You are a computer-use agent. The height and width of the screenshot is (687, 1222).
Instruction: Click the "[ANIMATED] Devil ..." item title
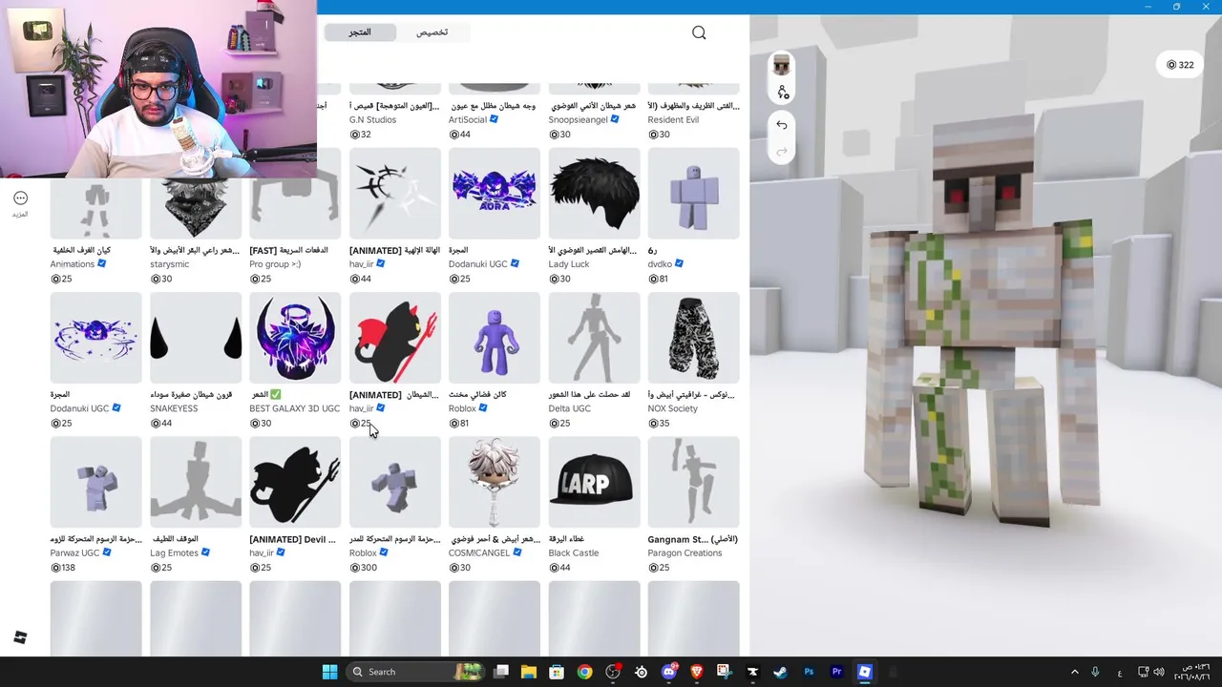pyautogui.click(x=292, y=539)
